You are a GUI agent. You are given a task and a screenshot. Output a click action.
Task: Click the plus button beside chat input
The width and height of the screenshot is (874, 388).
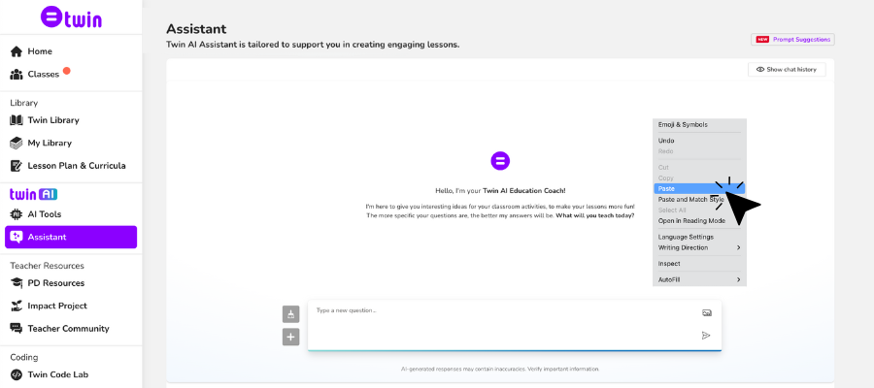pyautogui.click(x=290, y=337)
